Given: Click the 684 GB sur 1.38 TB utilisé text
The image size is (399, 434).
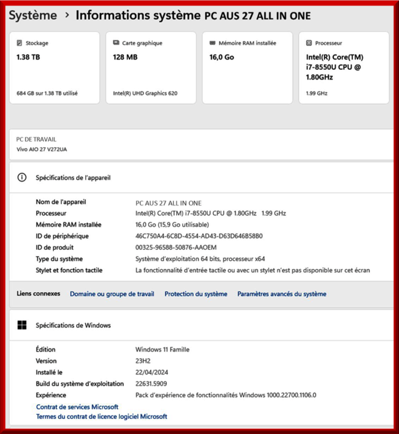Looking at the screenshot, I should pyautogui.click(x=47, y=93).
